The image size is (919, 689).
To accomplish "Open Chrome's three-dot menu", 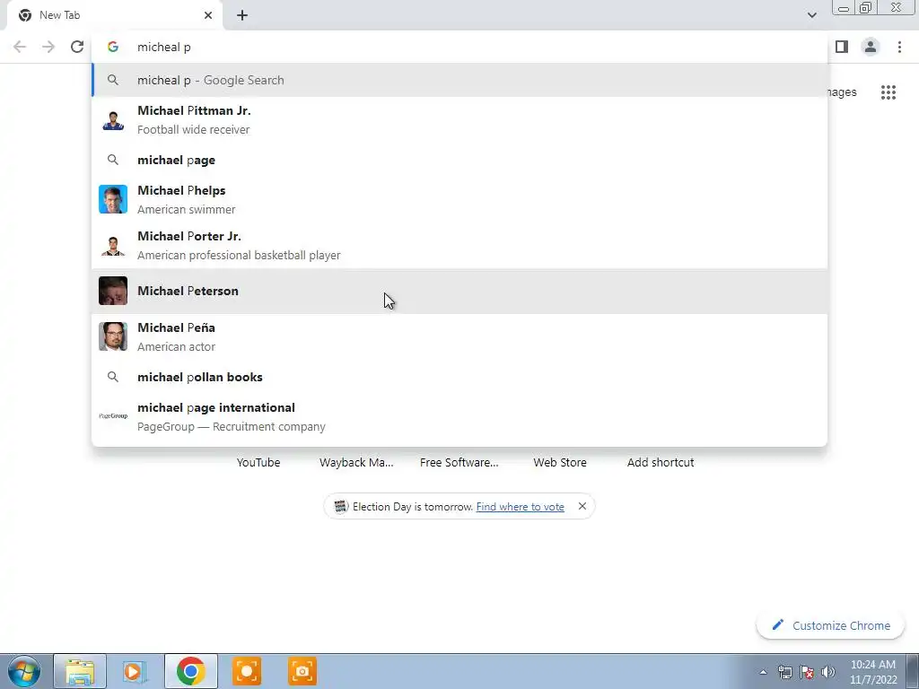I will pos(899,47).
